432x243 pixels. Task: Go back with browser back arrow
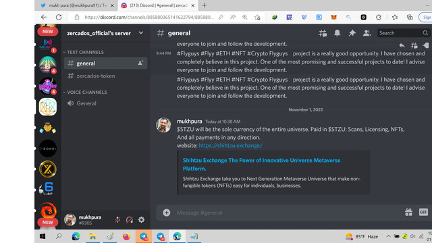coord(44,17)
